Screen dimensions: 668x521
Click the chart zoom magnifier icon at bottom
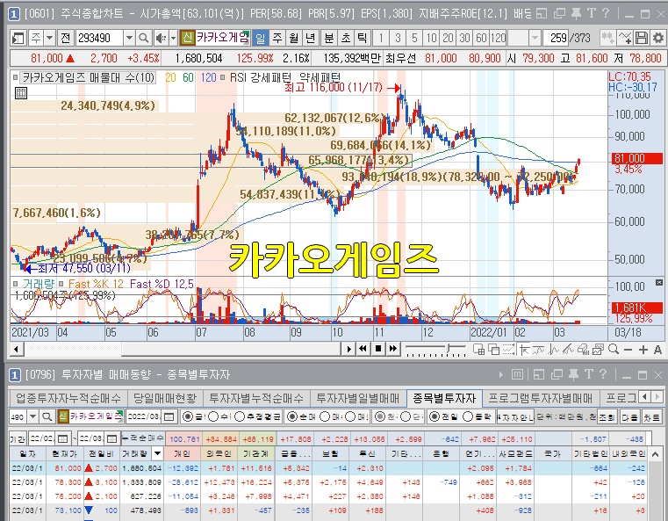click(x=614, y=350)
